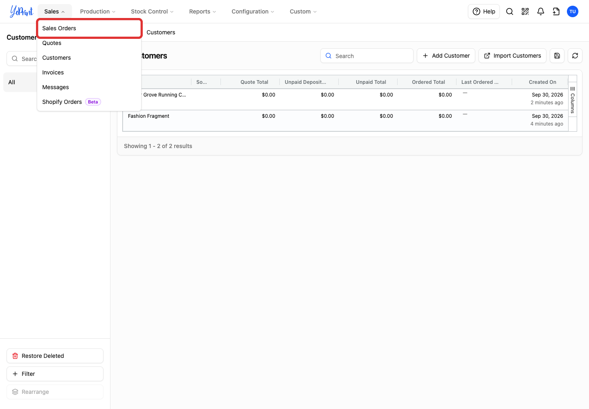Open Shopify Orders Beta entry
This screenshot has height=409, width=589.
pyautogui.click(x=89, y=102)
